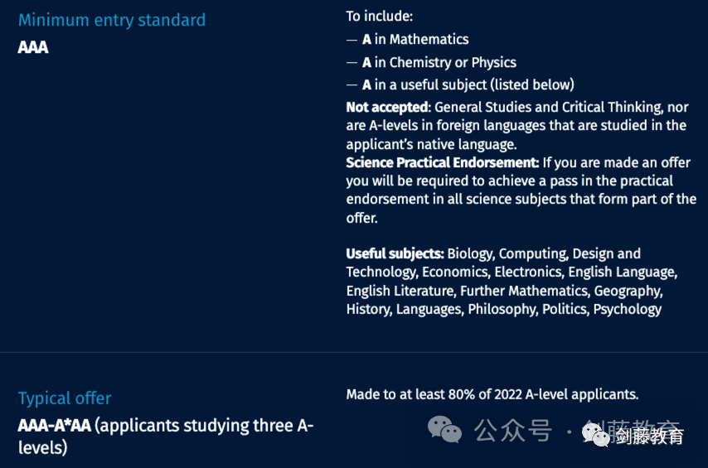Click the 'To include:' text

pos(380,17)
